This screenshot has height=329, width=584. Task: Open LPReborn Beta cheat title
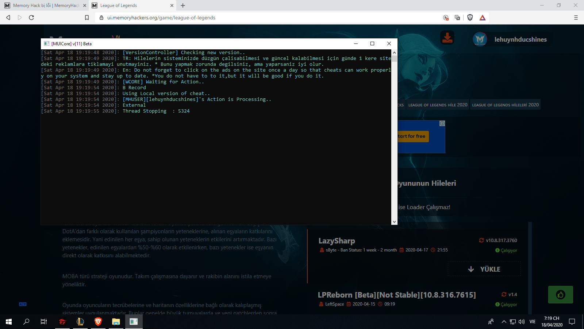pyautogui.click(x=397, y=295)
